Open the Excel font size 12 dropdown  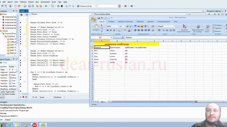pyautogui.click(x=124, y=26)
